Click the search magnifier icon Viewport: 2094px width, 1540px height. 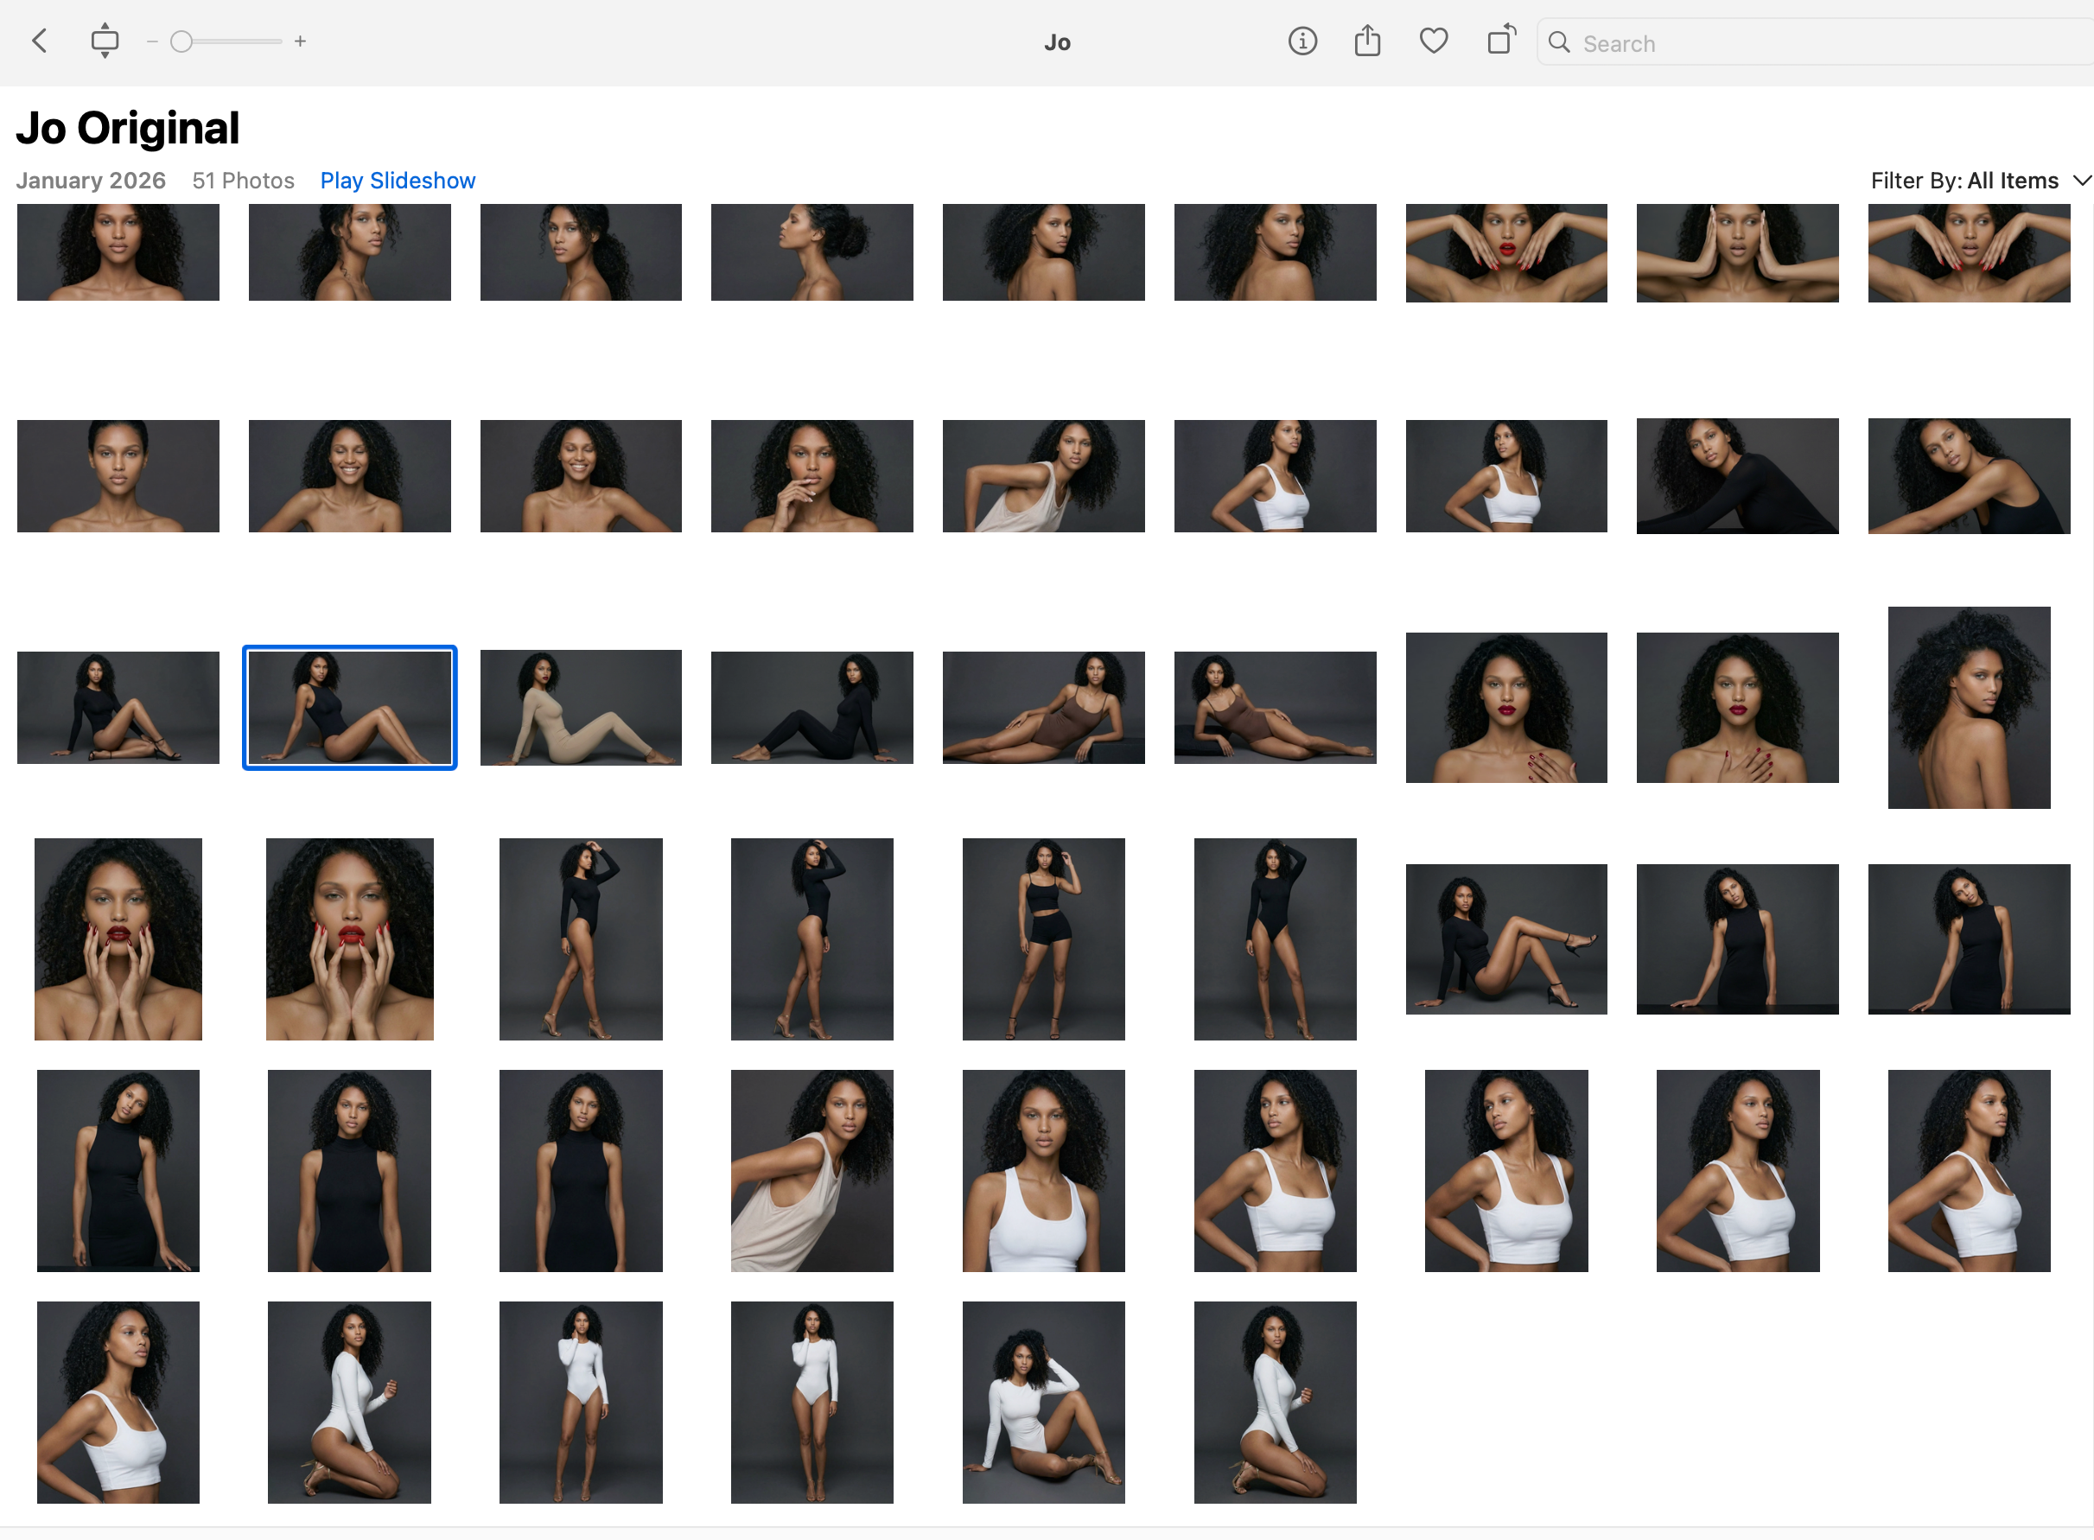click(x=1559, y=43)
